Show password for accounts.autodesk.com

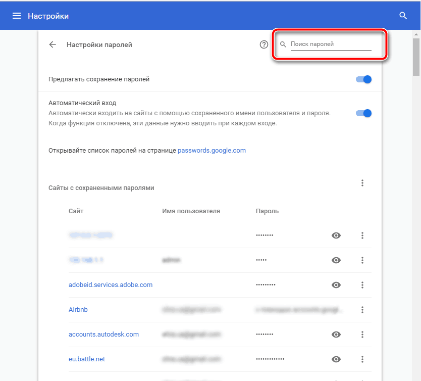coord(336,335)
